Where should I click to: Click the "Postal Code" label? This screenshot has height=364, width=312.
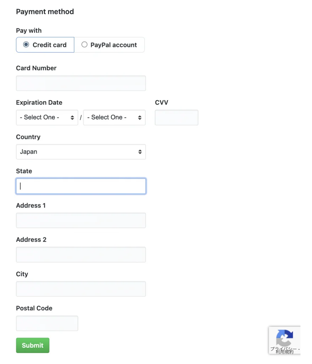coord(34,309)
